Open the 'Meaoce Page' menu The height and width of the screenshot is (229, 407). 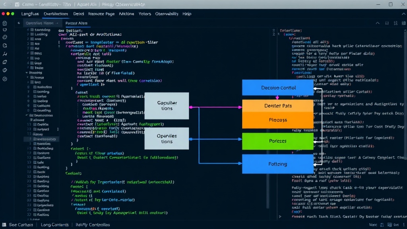coord(101,14)
